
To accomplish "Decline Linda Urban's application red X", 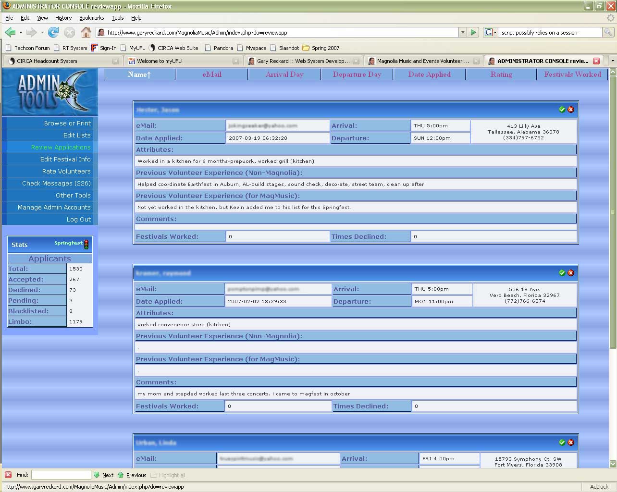I will tap(571, 443).
